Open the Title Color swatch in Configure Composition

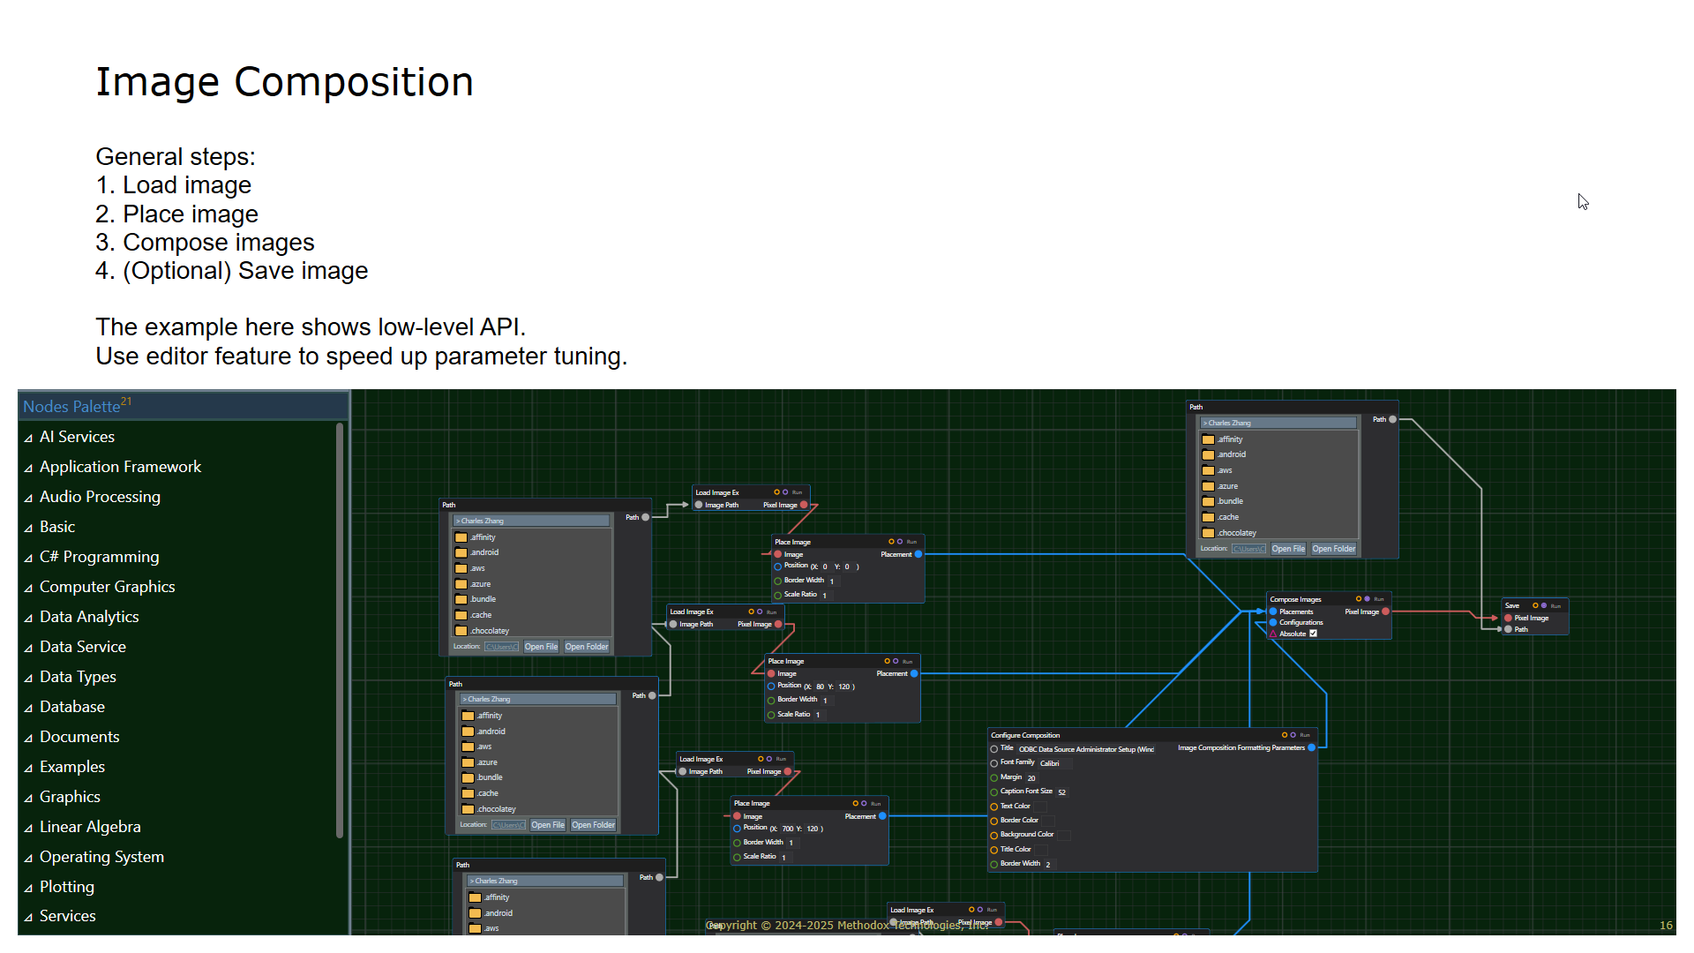(x=1041, y=850)
